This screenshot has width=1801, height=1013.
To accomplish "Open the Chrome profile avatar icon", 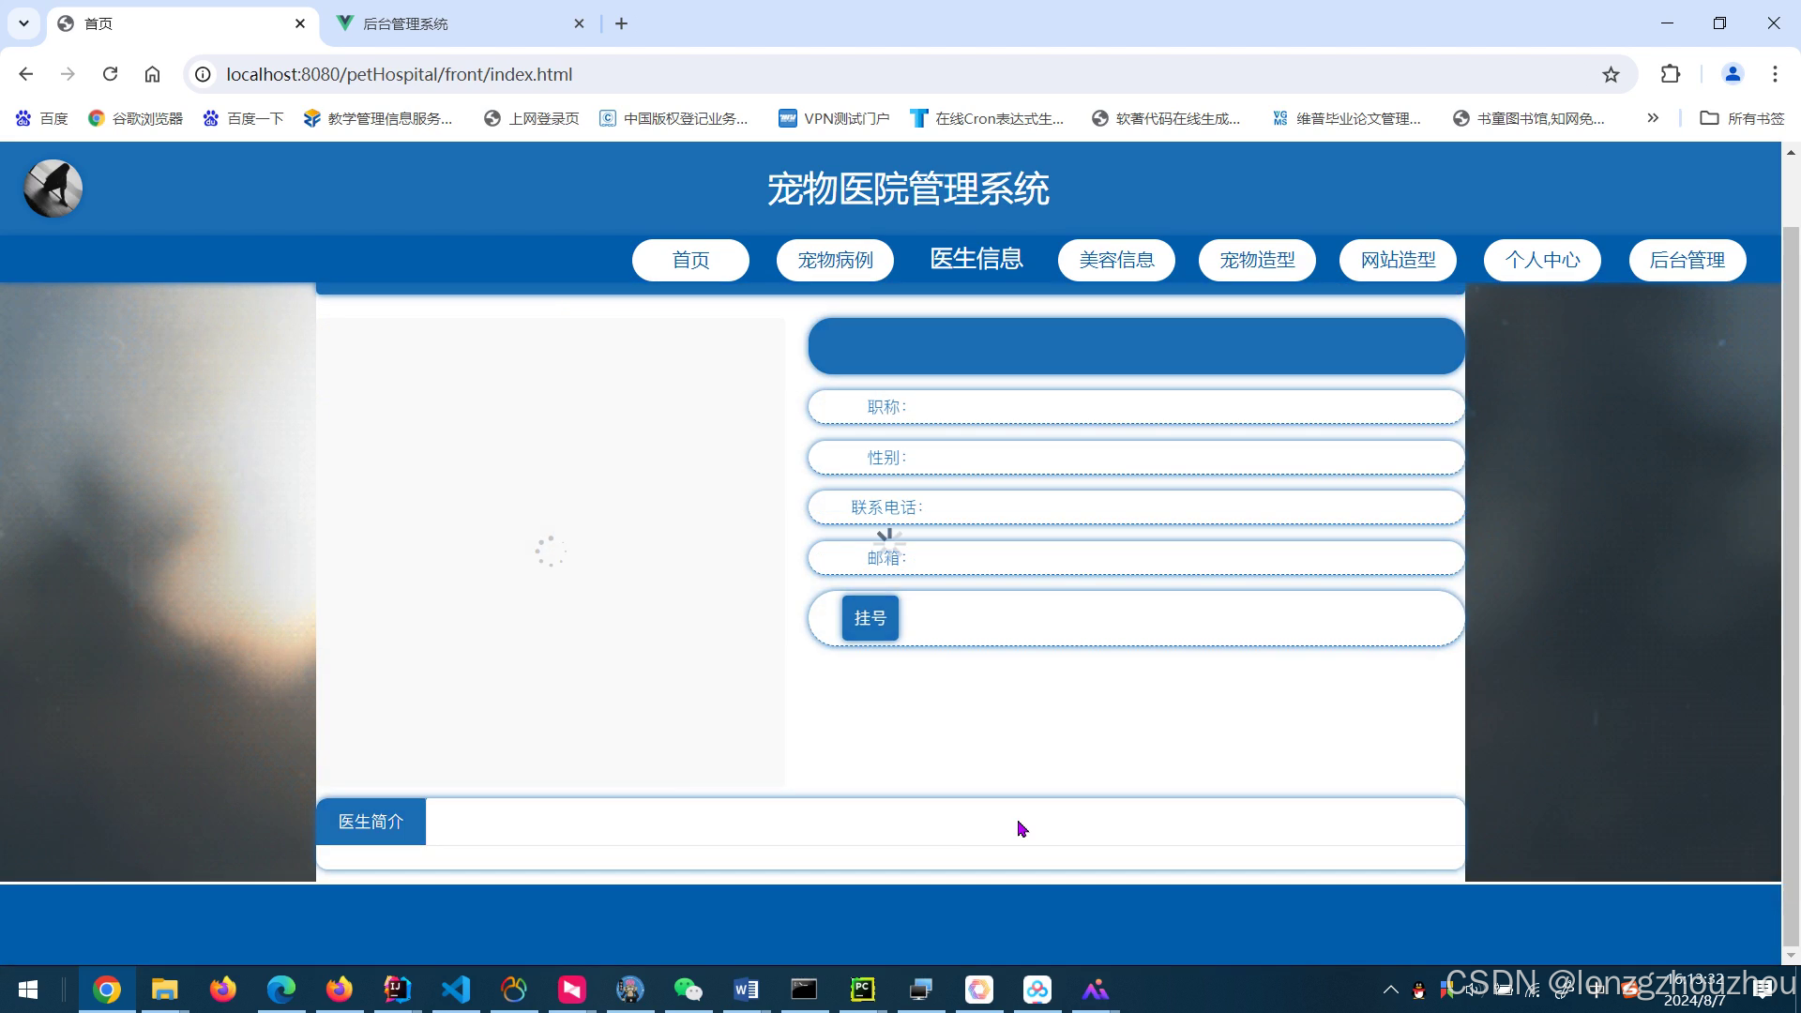I will click(1732, 74).
